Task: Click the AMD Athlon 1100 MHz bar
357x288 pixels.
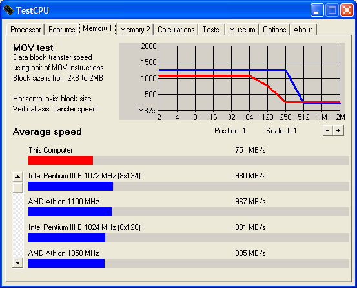Action: pos(70,212)
